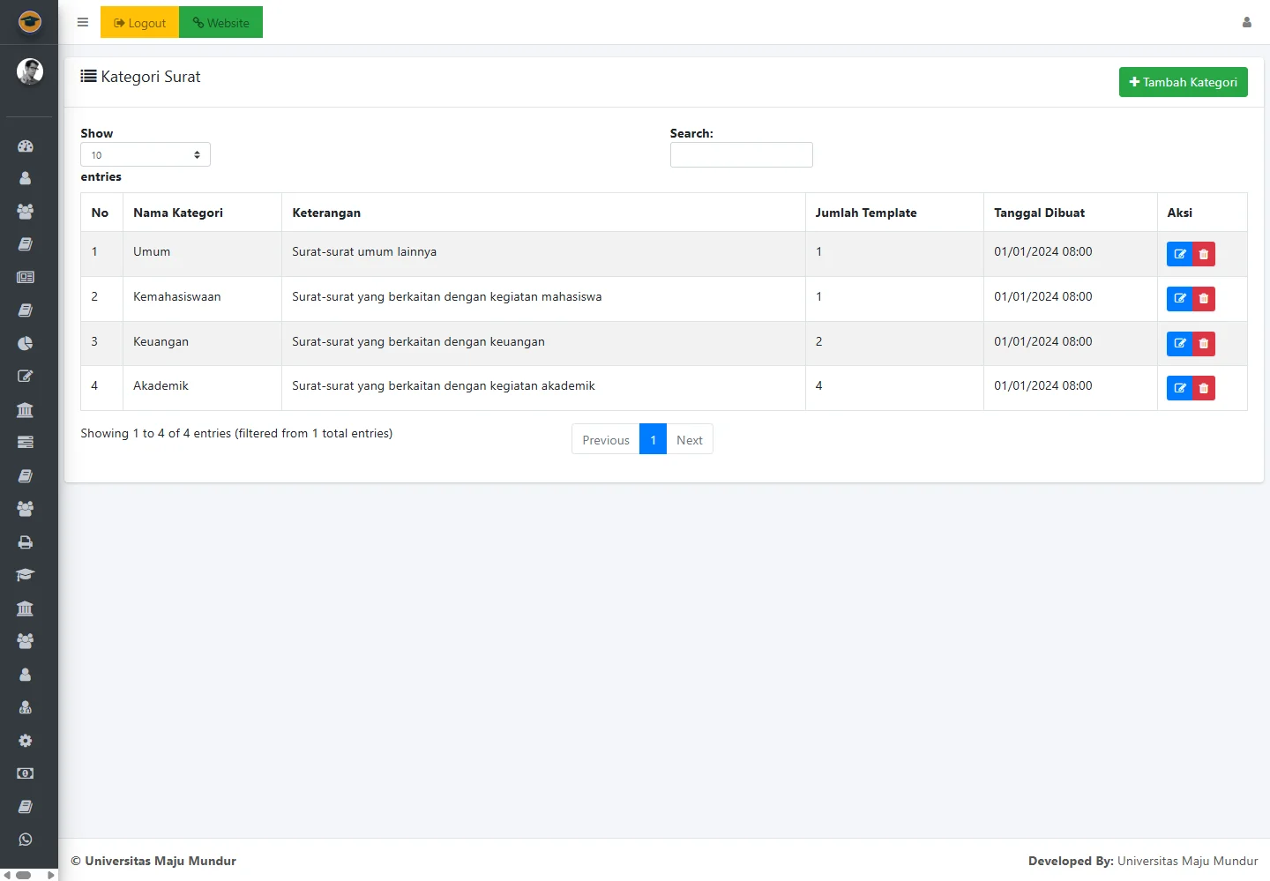Open the graduation cap sidebar icon
This screenshot has width=1270, height=881.
pos(26,575)
